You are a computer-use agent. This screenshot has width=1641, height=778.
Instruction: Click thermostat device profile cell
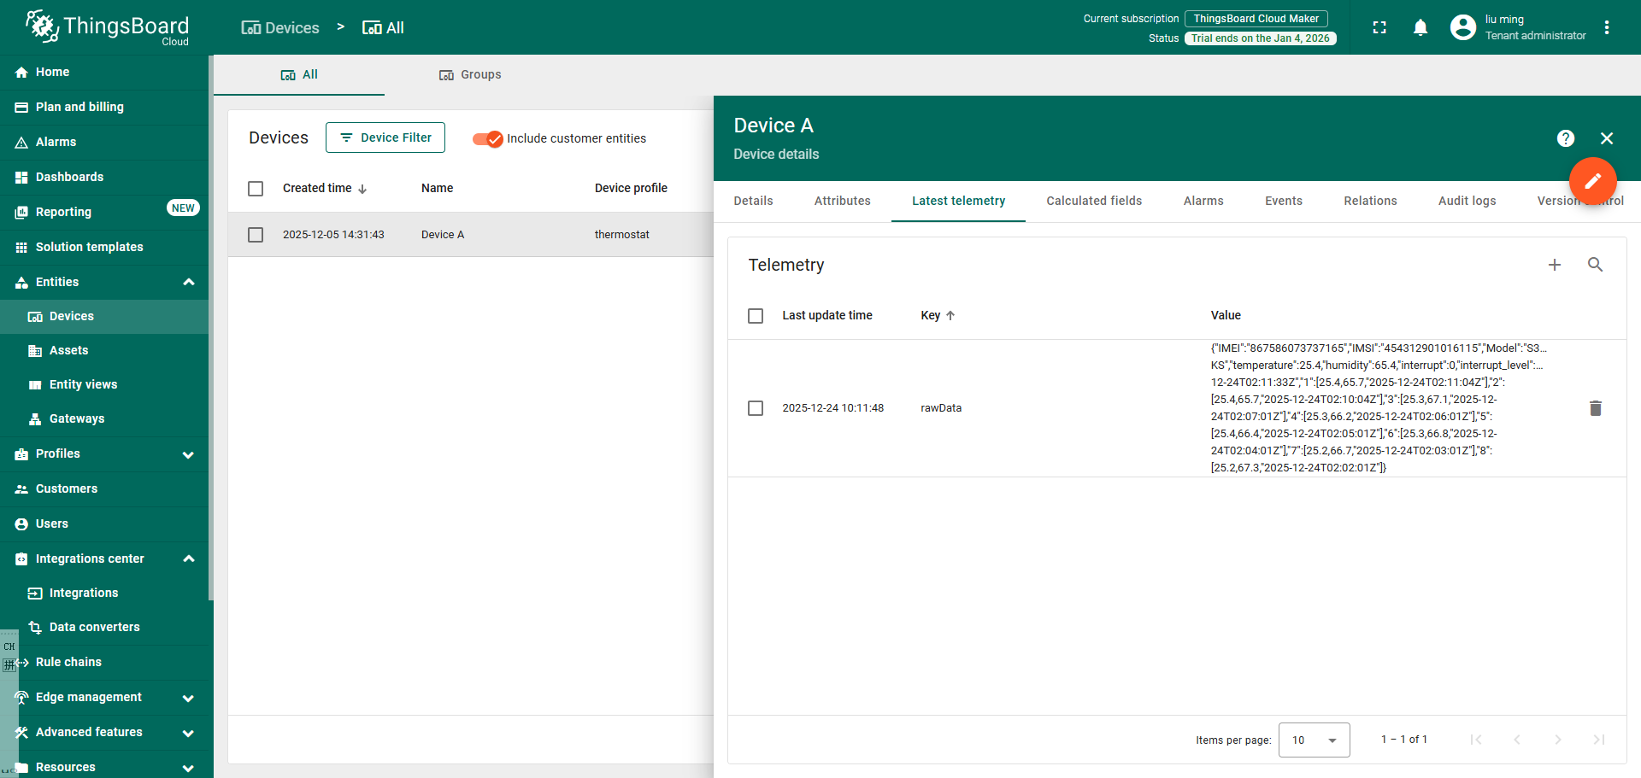pos(622,235)
